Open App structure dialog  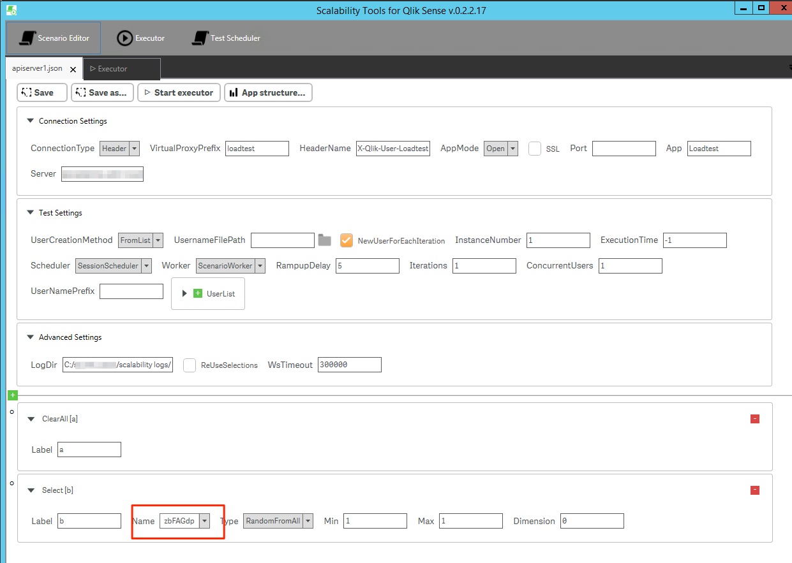point(268,92)
